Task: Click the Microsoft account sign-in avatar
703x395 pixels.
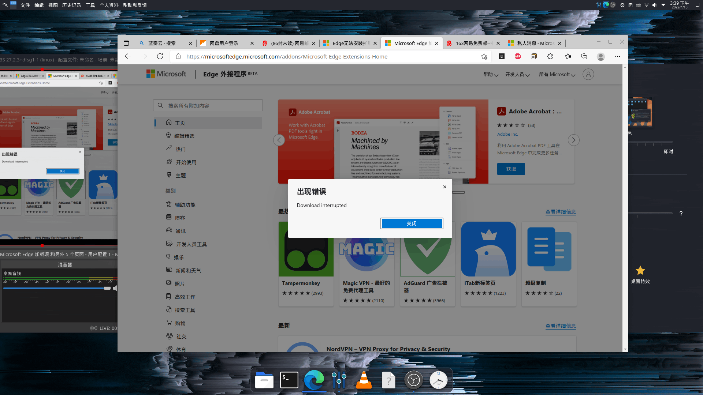Action: (x=588, y=74)
